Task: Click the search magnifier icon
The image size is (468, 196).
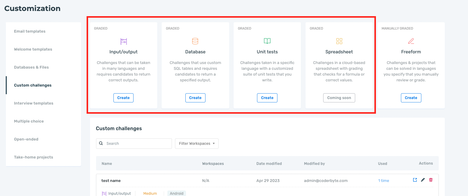Action: pyautogui.click(x=101, y=143)
